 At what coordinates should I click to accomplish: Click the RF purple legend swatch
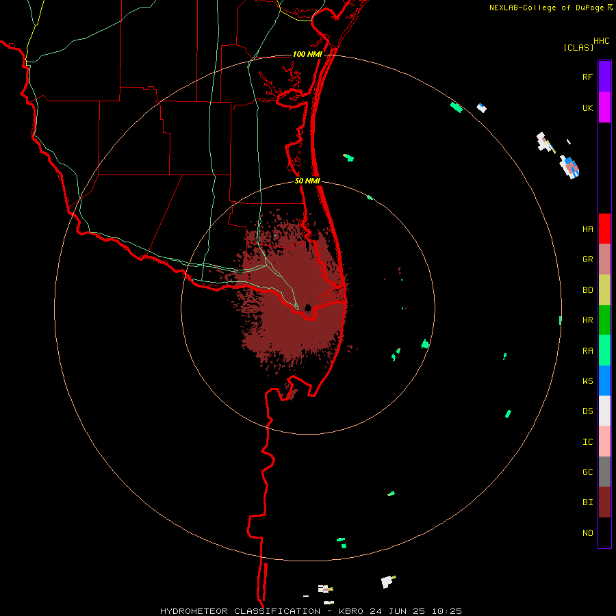click(604, 77)
